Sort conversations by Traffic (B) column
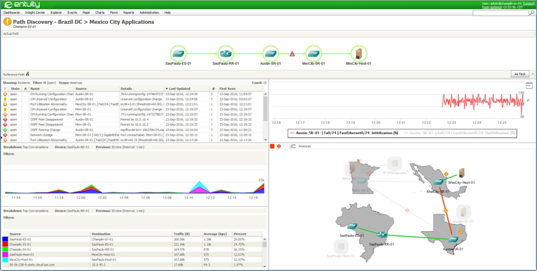 [187, 234]
